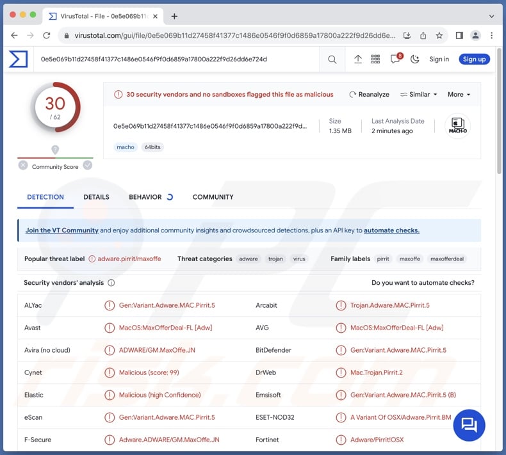The height and width of the screenshot is (455, 506).
Task: Click the info icon beside Security vendors' analysis
Action: point(111,283)
